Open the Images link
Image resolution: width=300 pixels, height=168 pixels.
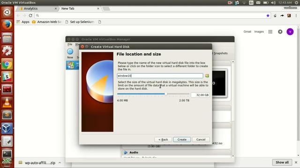259,32
